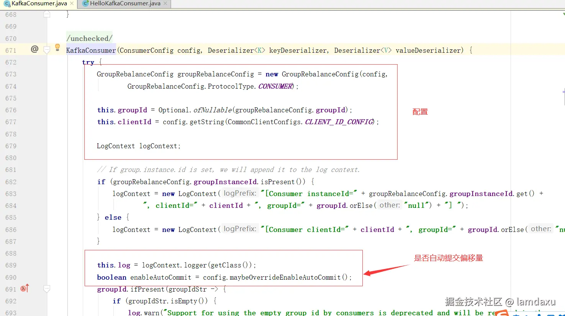Viewport: 565px width, 316px height.
Task: Click the /unchecked/ annotation comment
Action: (x=89, y=39)
